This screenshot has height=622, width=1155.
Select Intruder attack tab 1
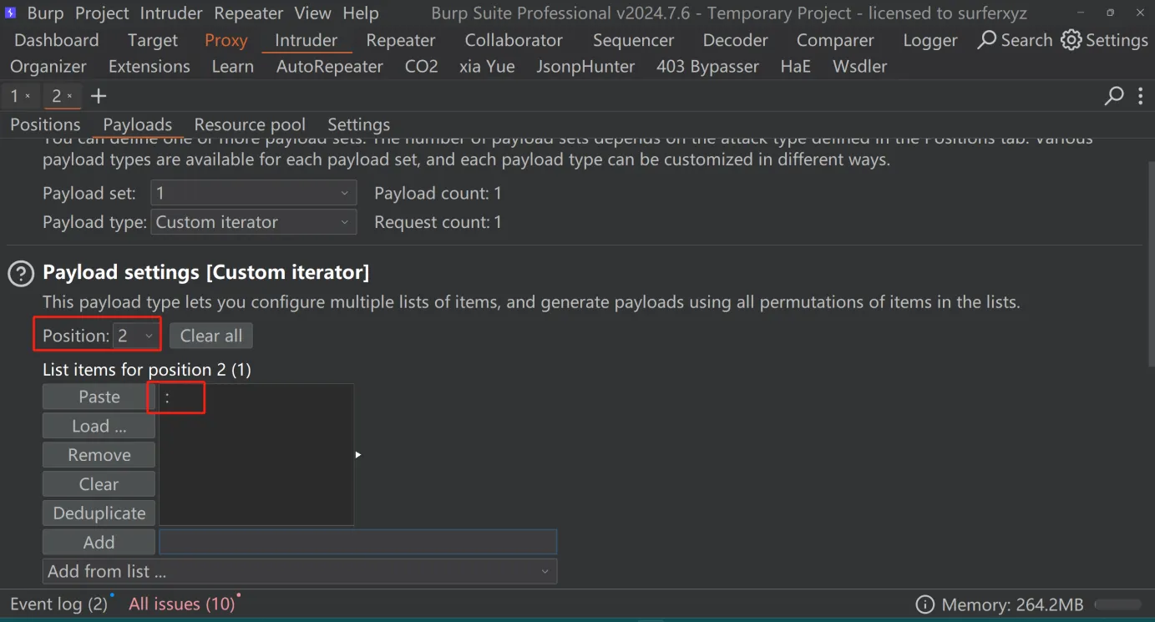point(14,96)
